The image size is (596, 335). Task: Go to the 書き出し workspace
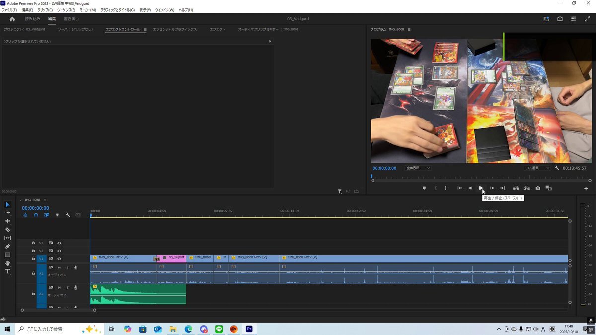pyautogui.click(x=71, y=19)
